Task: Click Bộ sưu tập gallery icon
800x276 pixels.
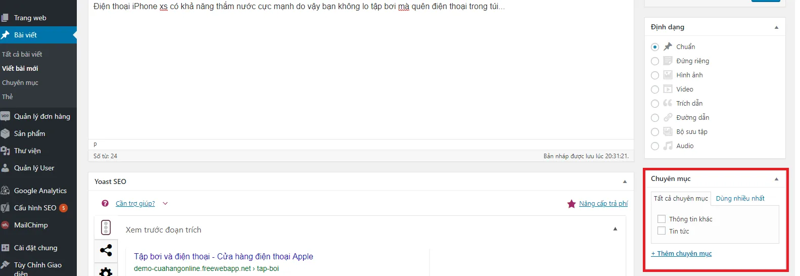Action: [668, 131]
